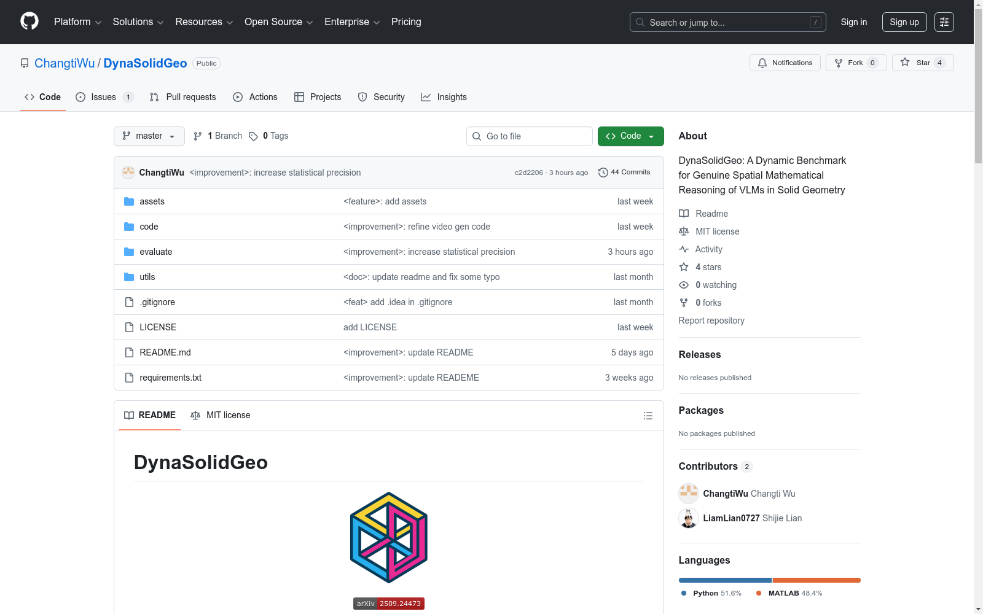983x614 pixels.
Task: Switch to the Projects tab
Action: (x=318, y=97)
